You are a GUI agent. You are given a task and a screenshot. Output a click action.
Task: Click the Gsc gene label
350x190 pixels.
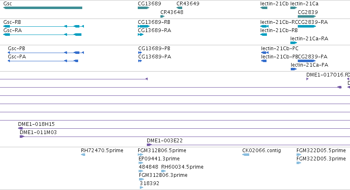point(7,4)
